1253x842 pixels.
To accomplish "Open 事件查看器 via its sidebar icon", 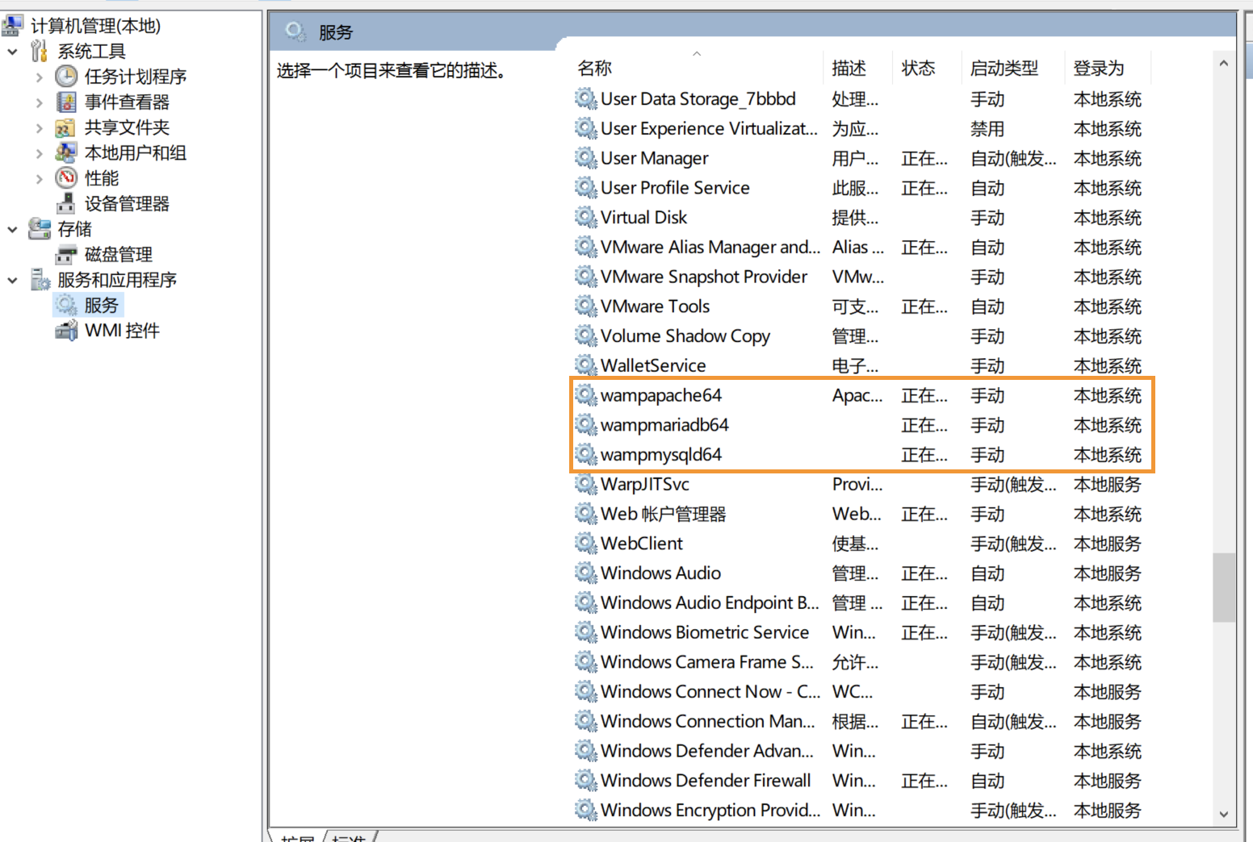I will point(66,102).
